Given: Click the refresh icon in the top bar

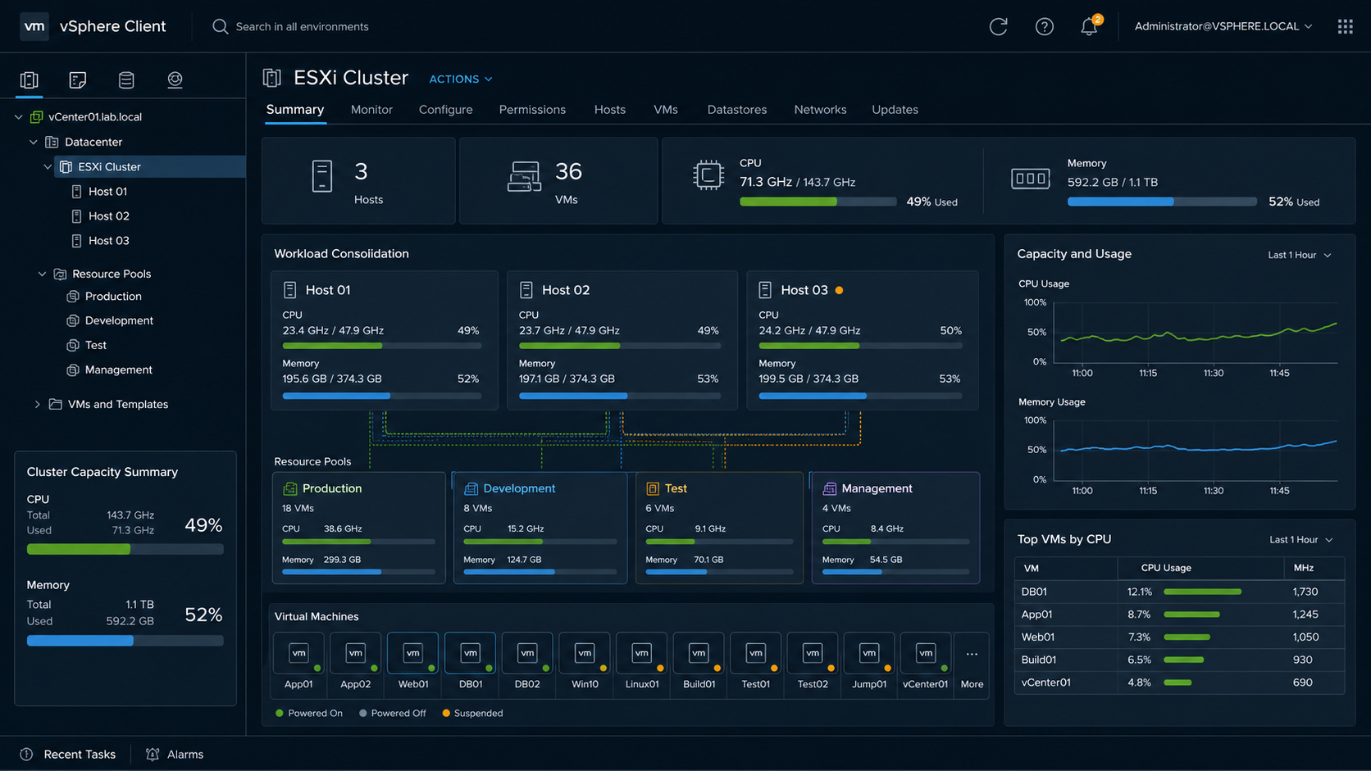Looking at the screenshot, I should pyautogui.click(x=998, y=26).
